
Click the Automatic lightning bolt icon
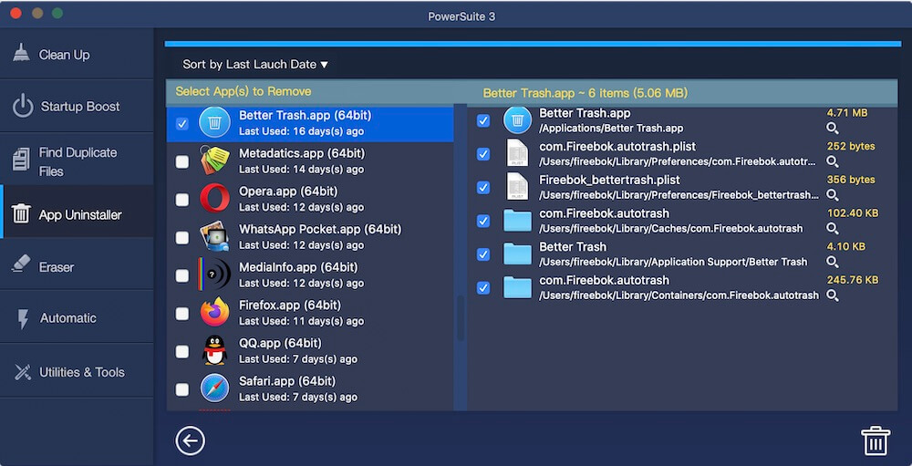pyautogui.click(x=23, y=319)
